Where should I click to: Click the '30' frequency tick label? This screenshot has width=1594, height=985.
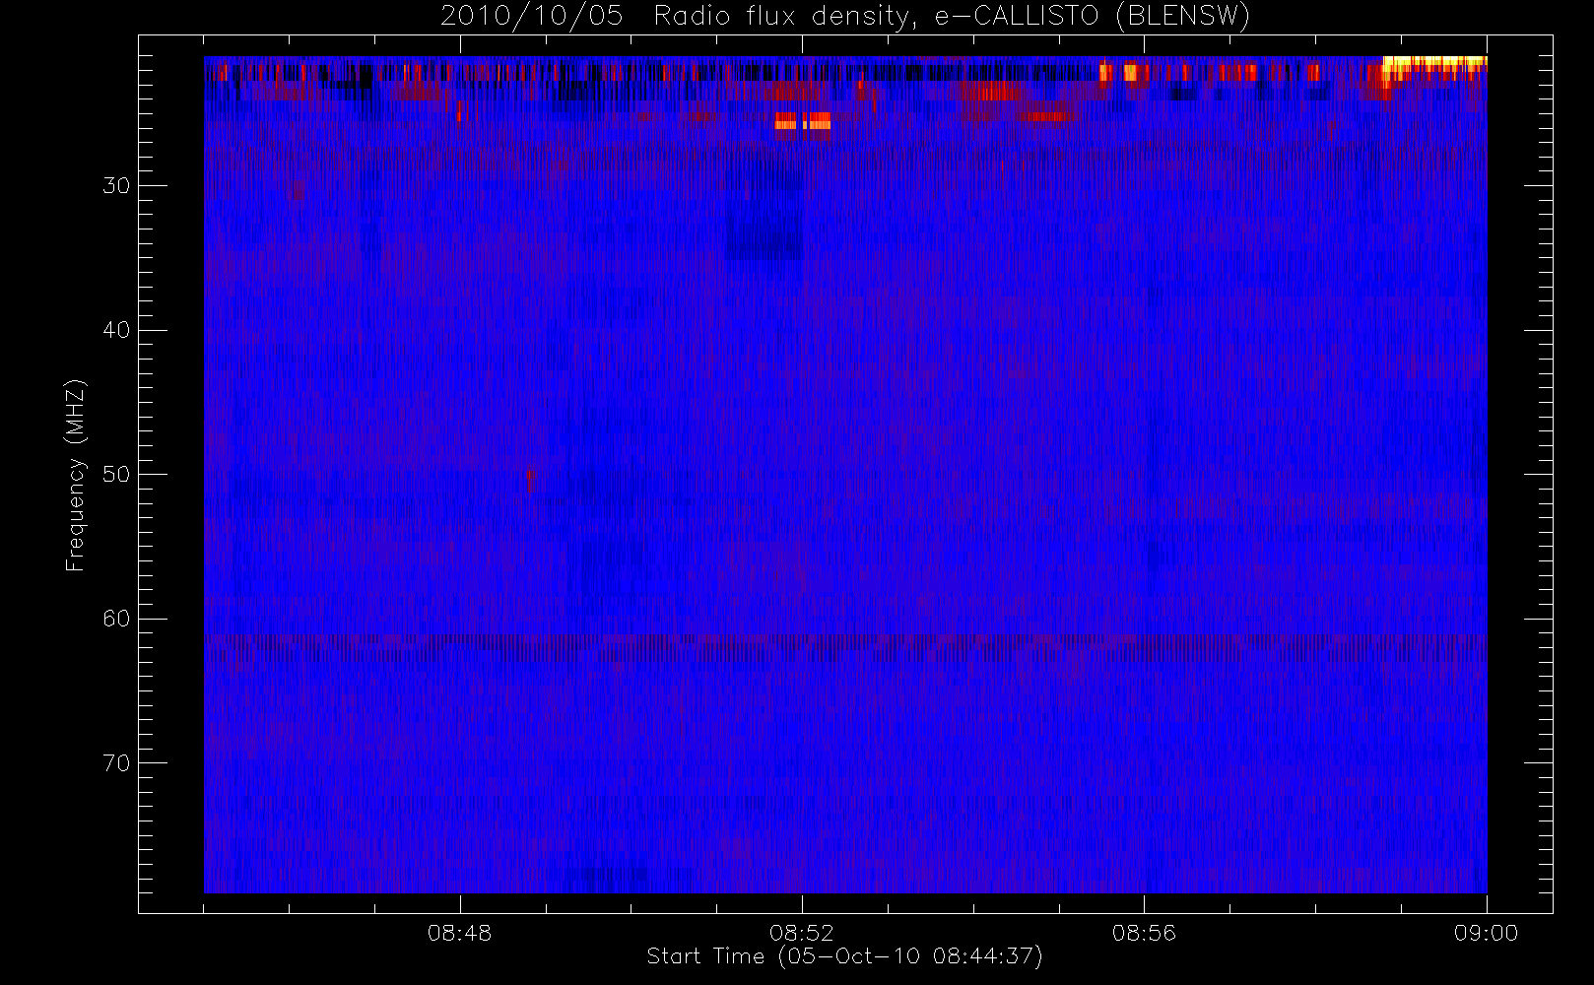(116, 185)
